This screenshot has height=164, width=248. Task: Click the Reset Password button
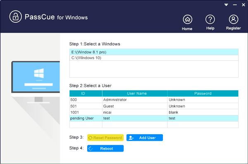click(x=105, y=138)
